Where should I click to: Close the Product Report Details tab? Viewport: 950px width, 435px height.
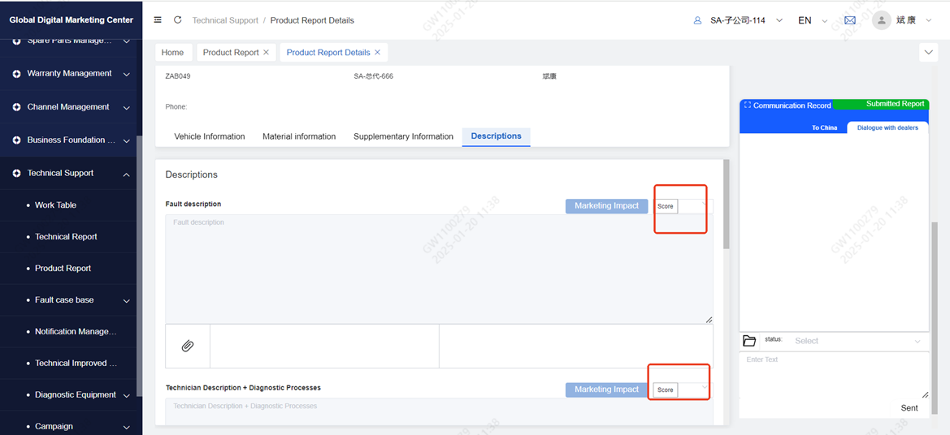coord(378,53)
